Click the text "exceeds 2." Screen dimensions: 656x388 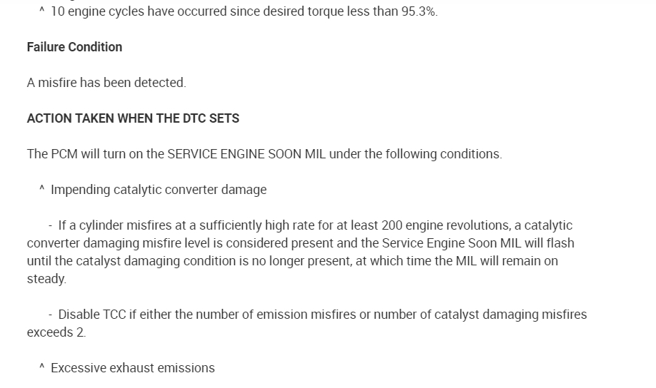pos(56,332)
